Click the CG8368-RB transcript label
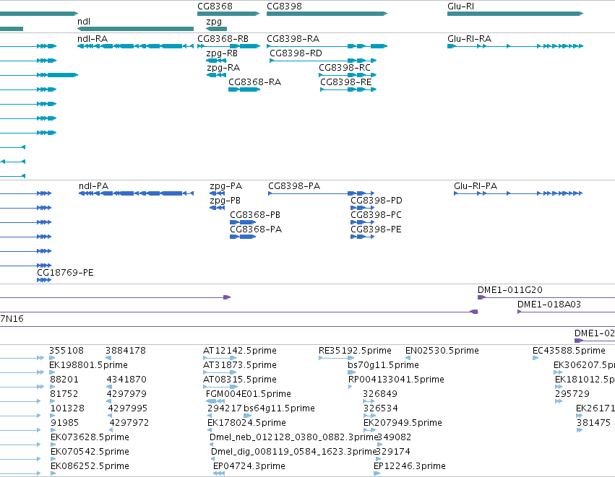Screen dimensions: 615x477 pos(223,39)
